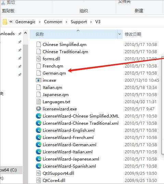Click the Qt3Support4.dll file icon

coord(39,173)
